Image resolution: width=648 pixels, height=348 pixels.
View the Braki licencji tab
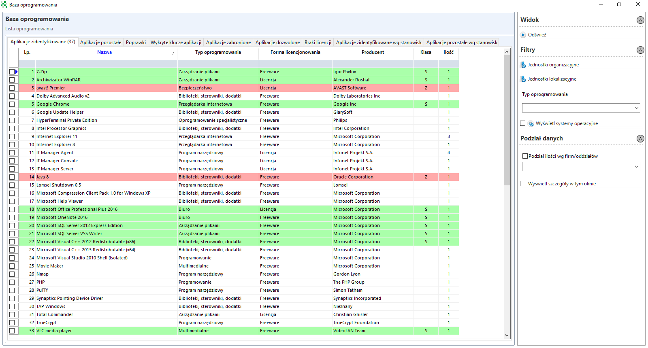click(318, 42)
